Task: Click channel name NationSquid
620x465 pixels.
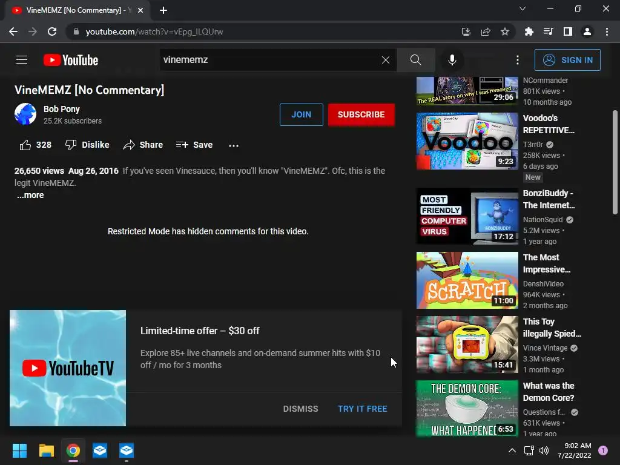Action: click(542, 220)
